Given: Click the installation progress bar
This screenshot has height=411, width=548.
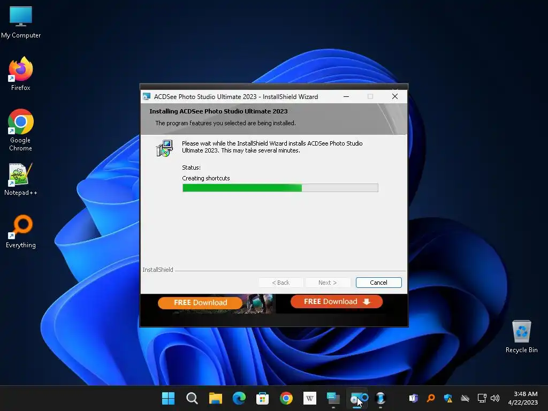Looking at the screenshot, I should [280, 188].
